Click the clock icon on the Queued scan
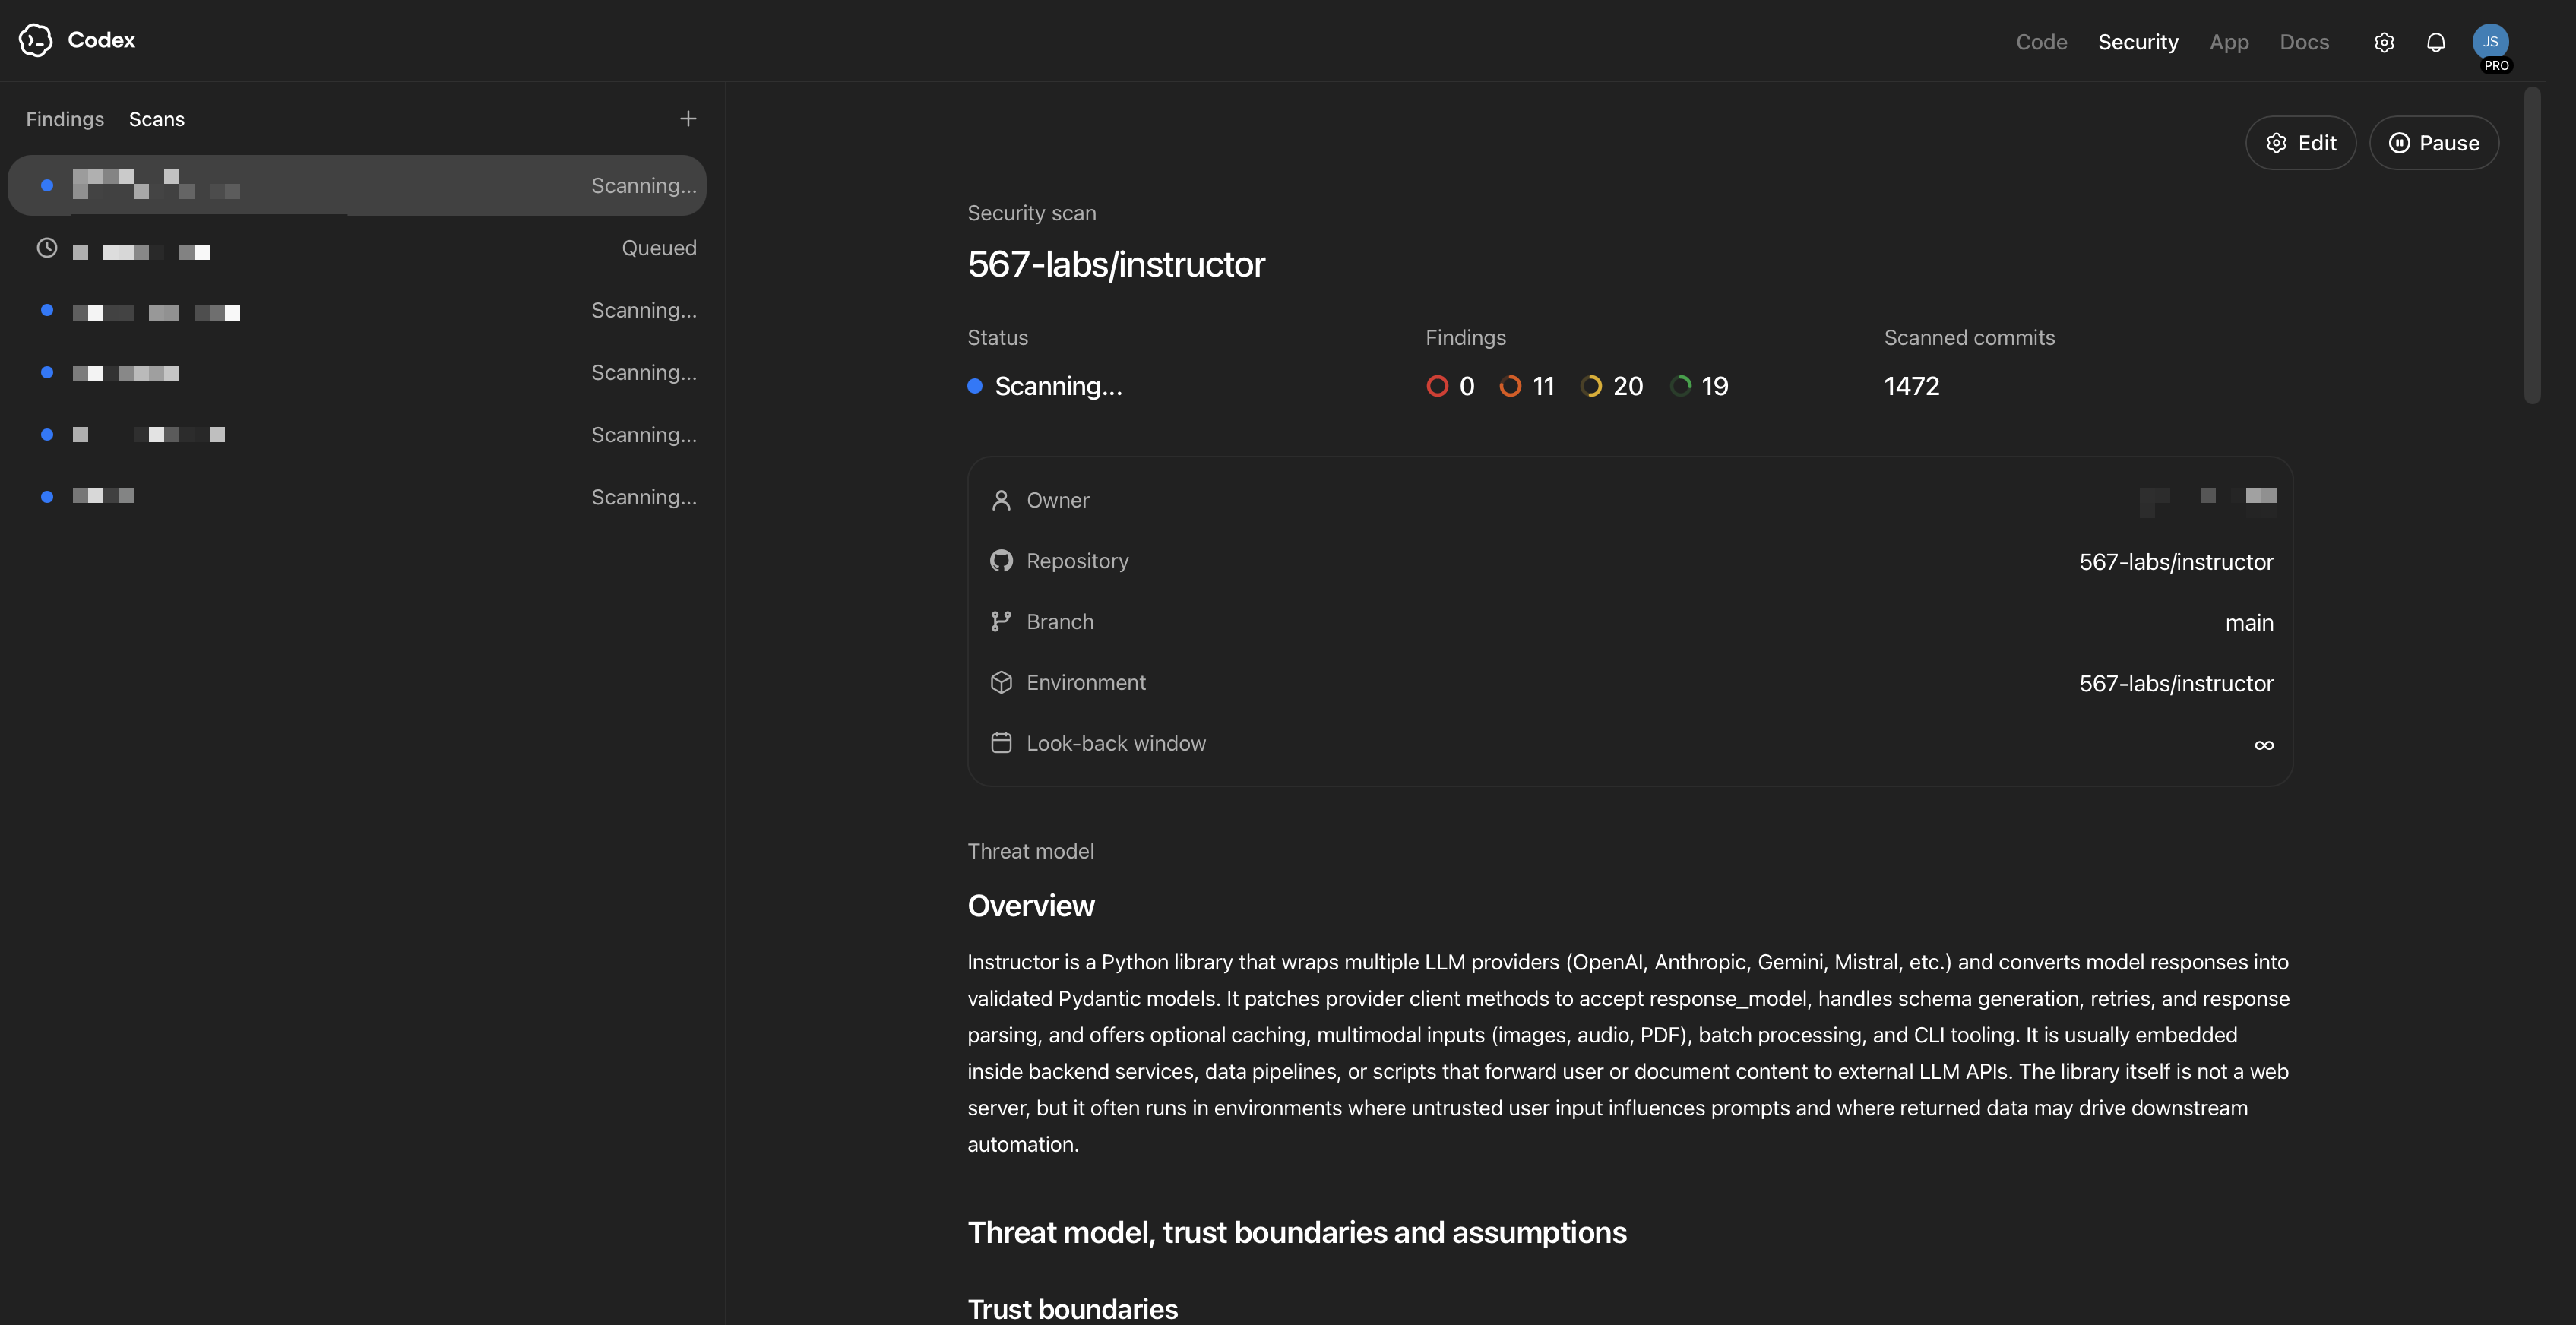Screen dimensions: 2576x1325 [x=46, y=247]
